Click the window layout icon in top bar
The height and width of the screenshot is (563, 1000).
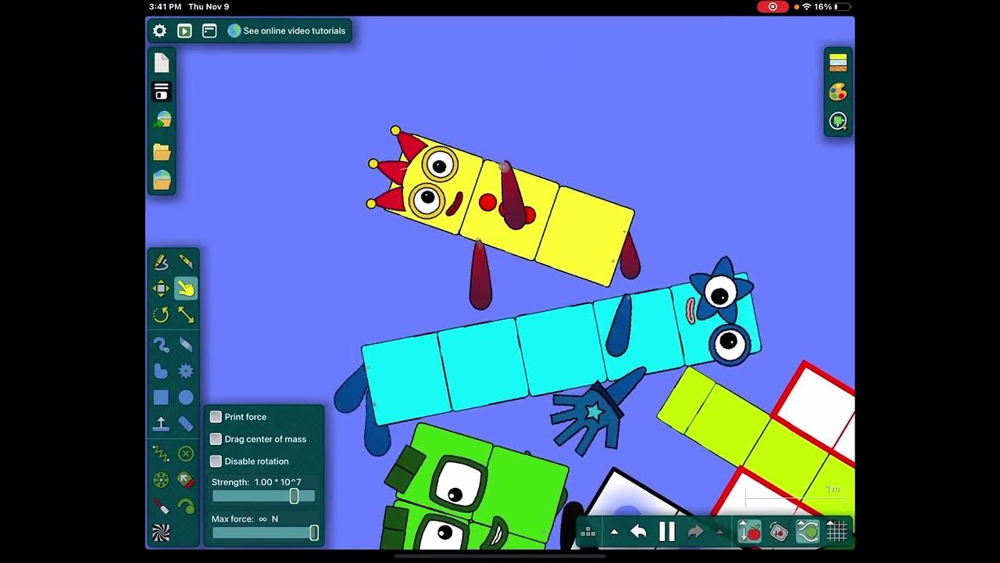click(209, 31)
